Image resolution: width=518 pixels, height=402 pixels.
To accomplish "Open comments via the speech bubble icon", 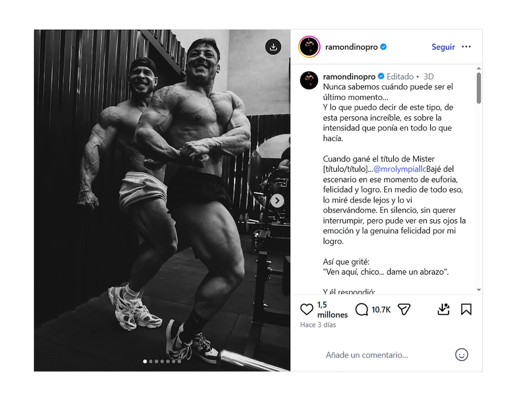I will 361,310.
